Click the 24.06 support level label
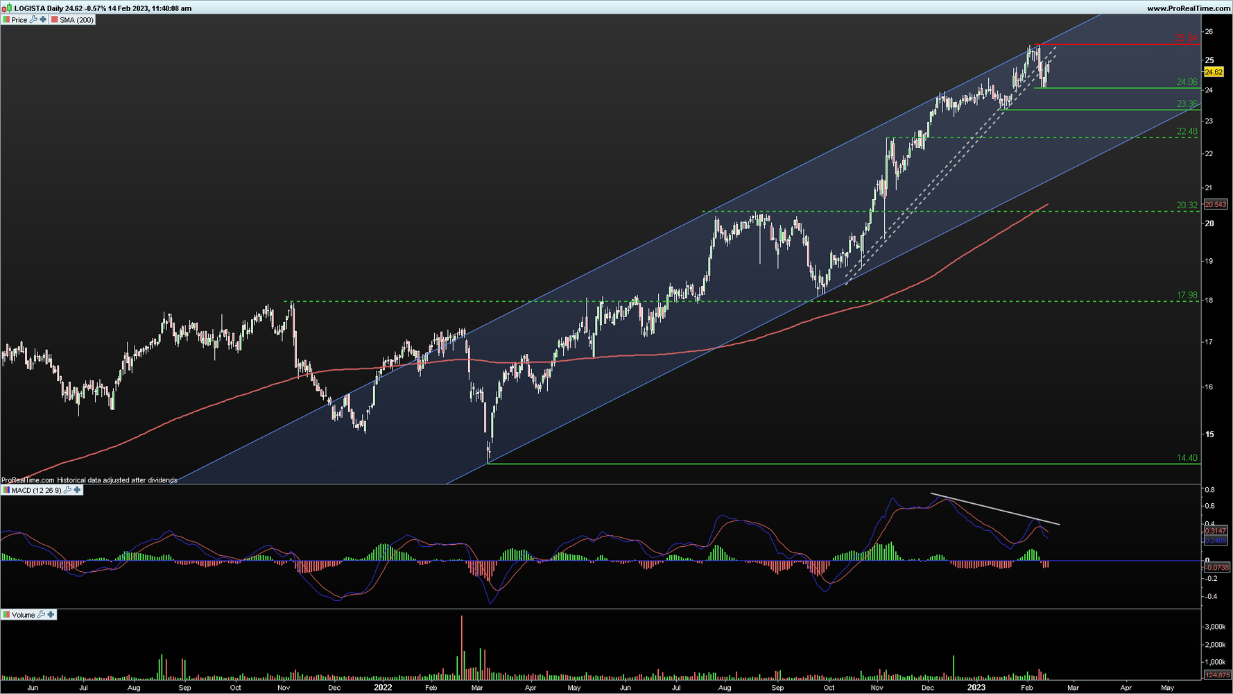Viewport: 1233px width, 694px height. pos(1187,82)
